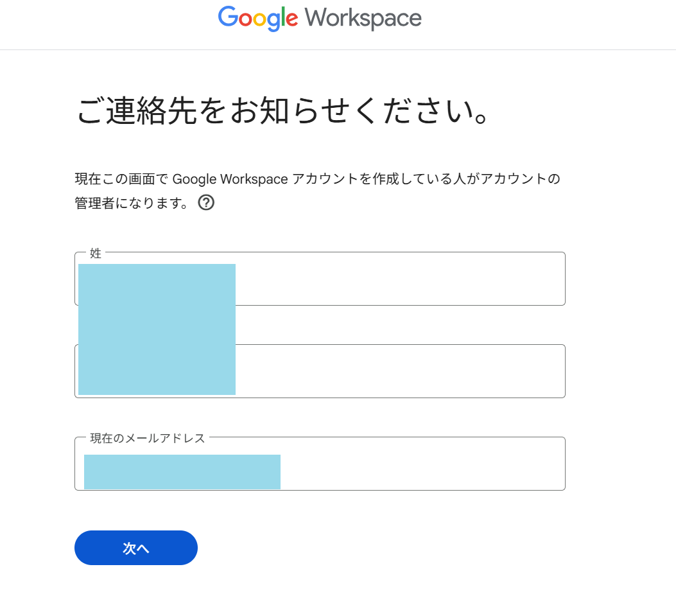Focus the middle name input field below 姓
The height and width of the screenshot is (612, 676).
[x=398, y=371]
